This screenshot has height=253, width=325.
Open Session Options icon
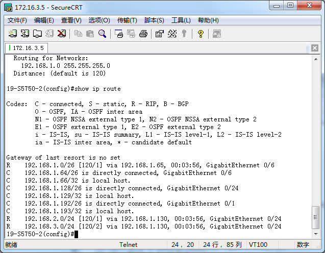(x=159, y=34)
